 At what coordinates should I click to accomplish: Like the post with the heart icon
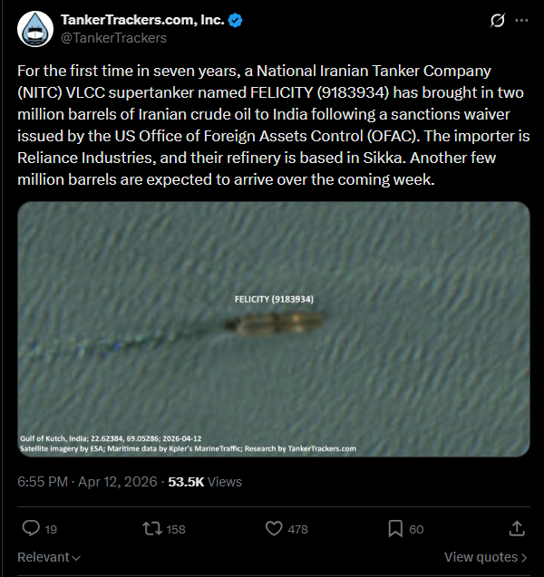(274, 528)
